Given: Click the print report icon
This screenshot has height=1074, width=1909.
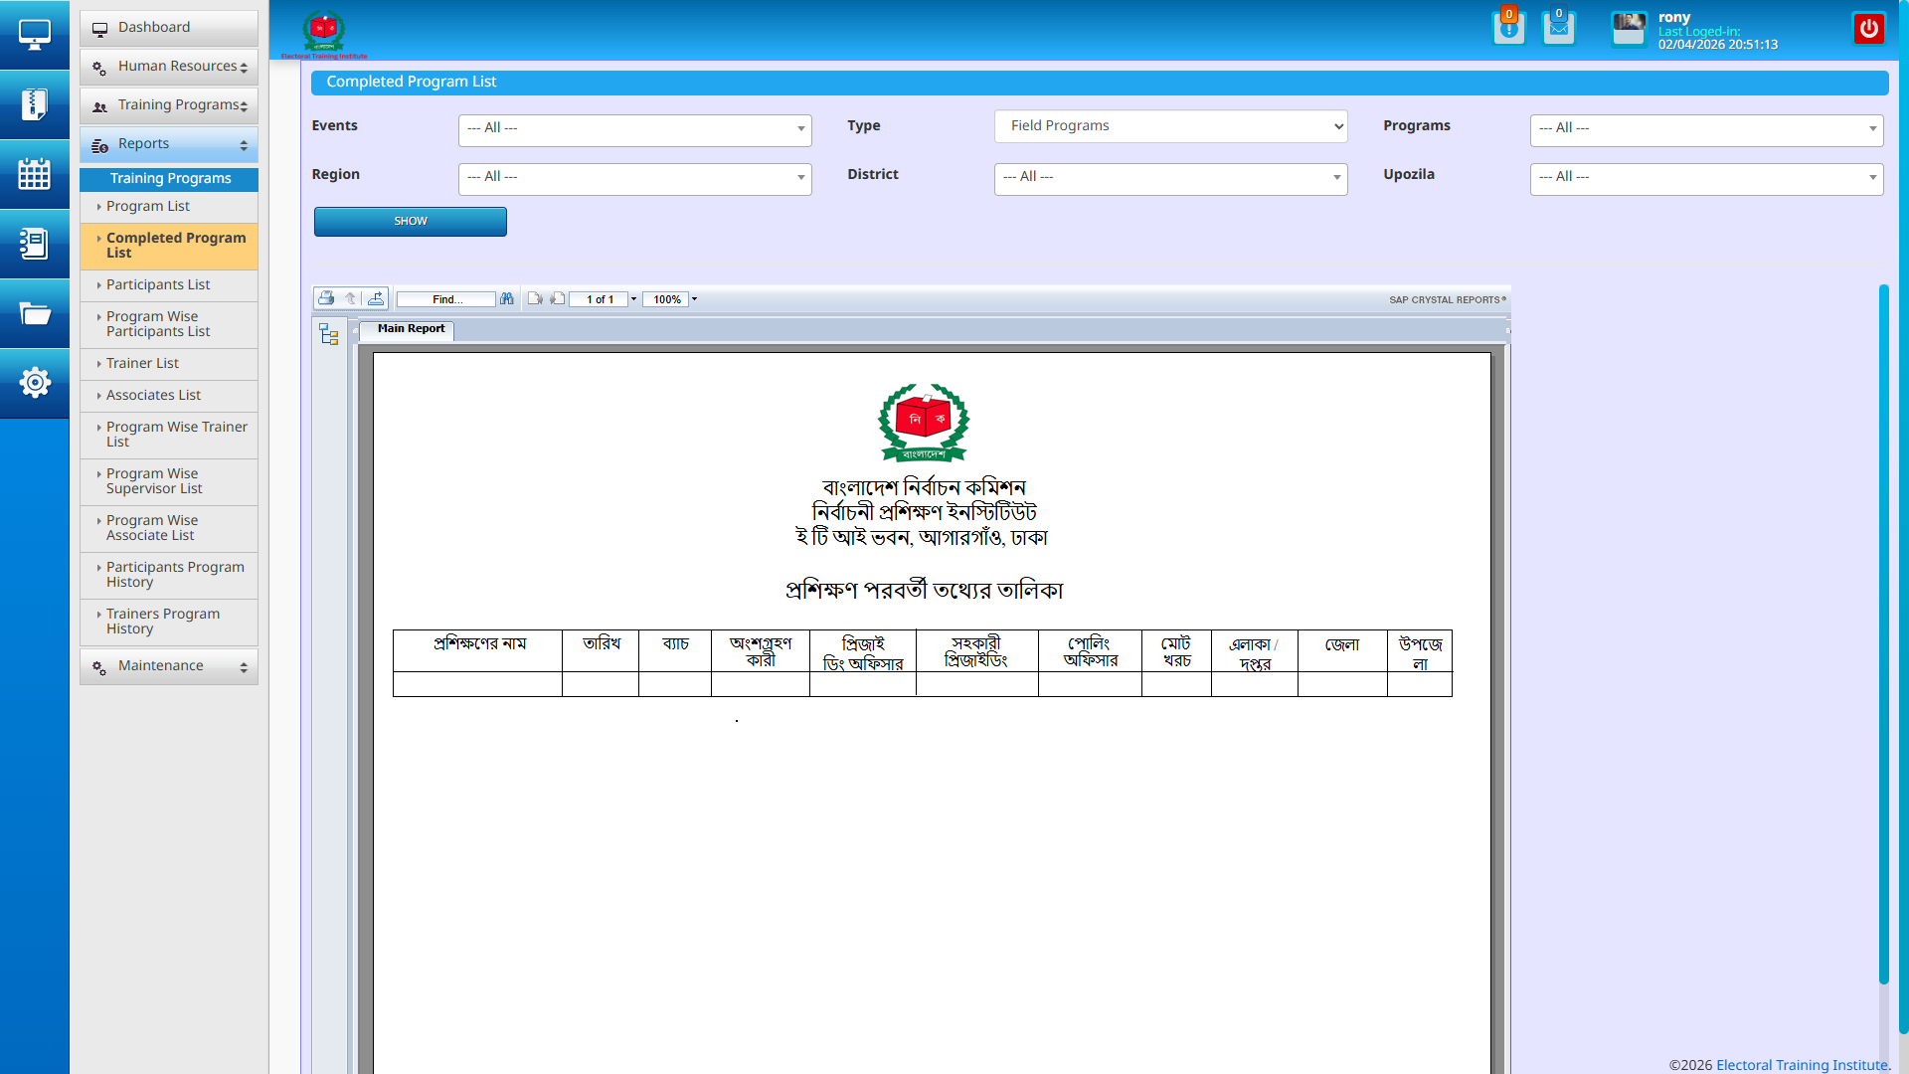Looking at the screenshot, I should click(x=326, y=298).
